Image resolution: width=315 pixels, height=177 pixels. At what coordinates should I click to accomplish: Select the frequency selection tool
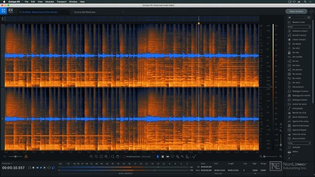pyautogui.click(x=167, y=156)
